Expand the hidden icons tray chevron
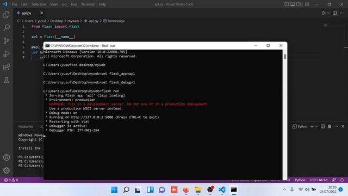 [284, 189]
